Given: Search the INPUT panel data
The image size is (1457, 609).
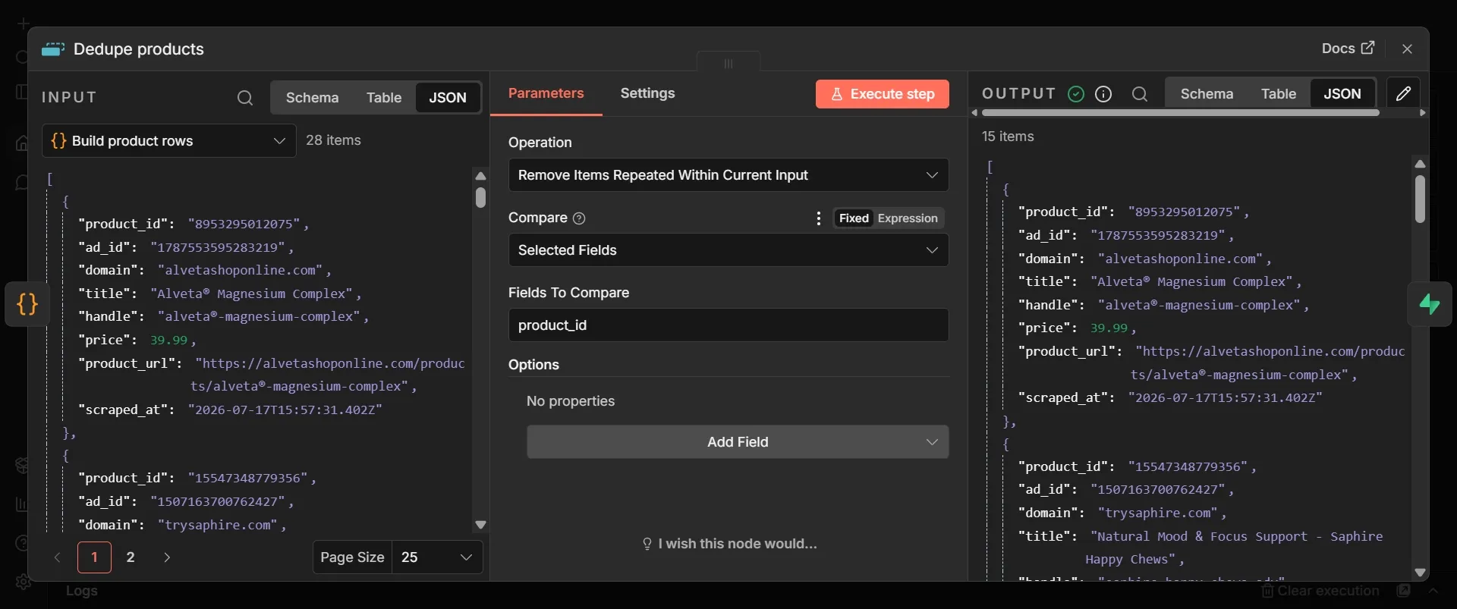Looking at the screenshot, I should (x=244, y=98).
